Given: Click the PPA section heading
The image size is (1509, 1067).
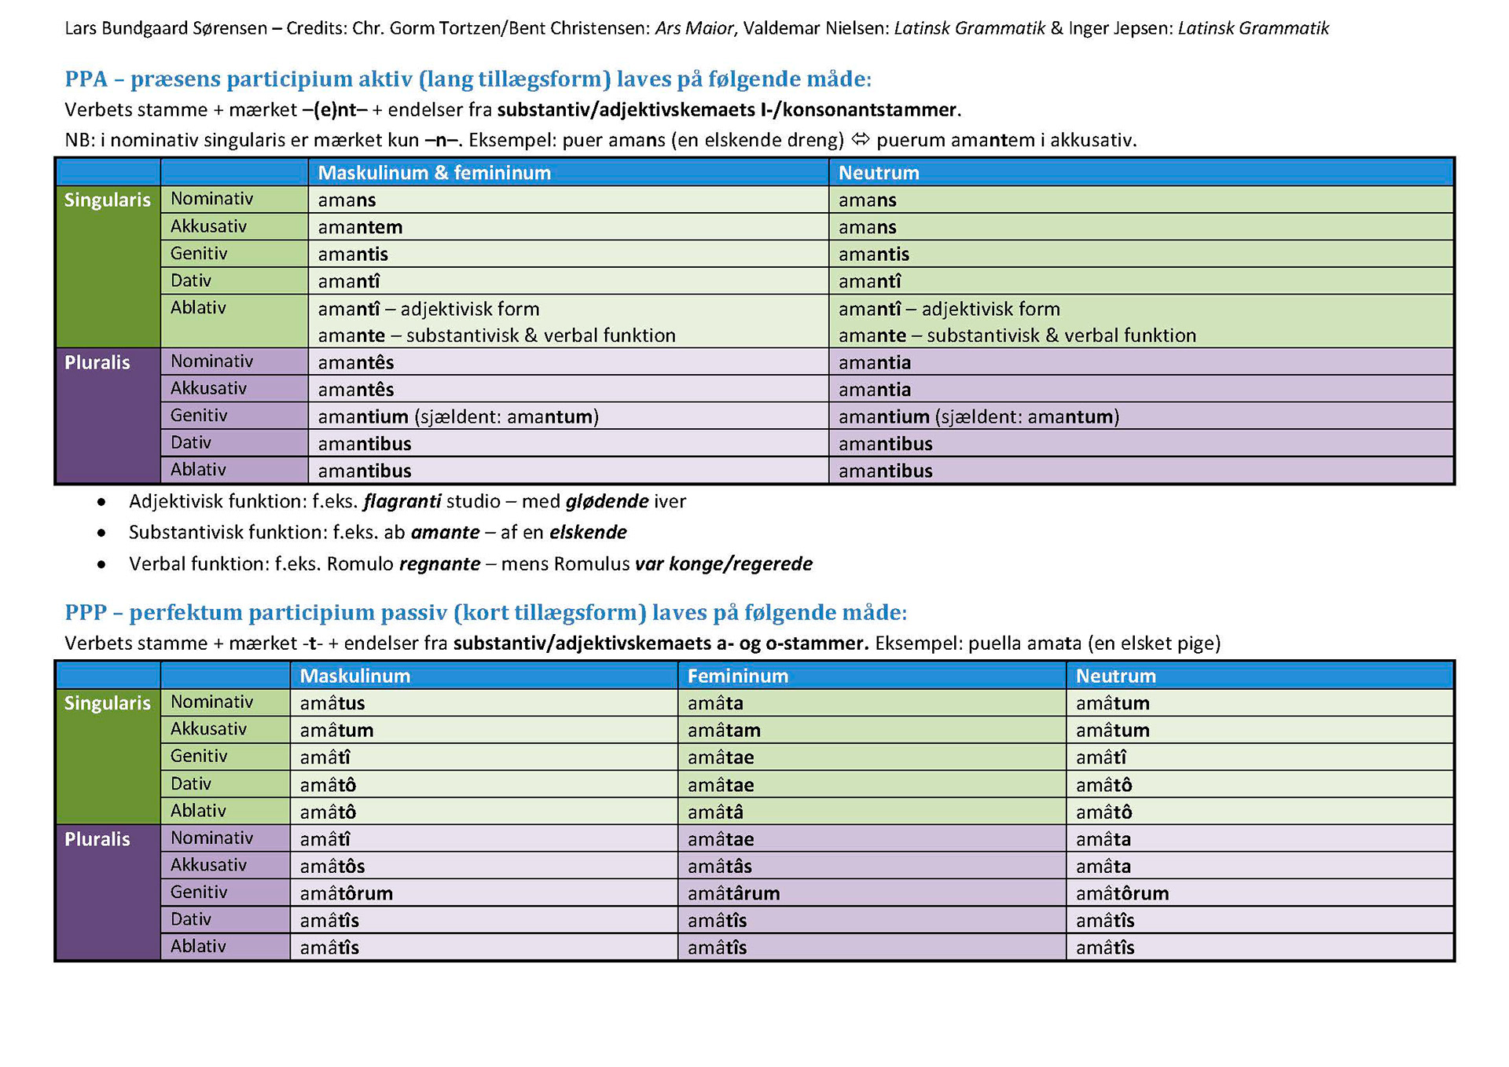Looking at the screenshot, I should click(x=468, y=79).
